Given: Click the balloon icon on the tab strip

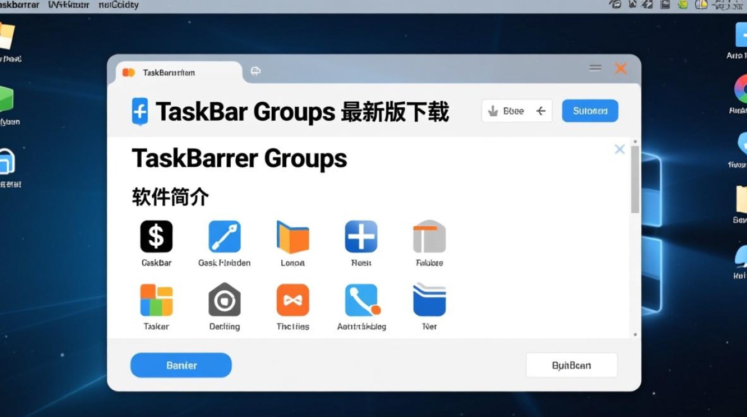Looking at the screenshot, I should coord(255,72).
